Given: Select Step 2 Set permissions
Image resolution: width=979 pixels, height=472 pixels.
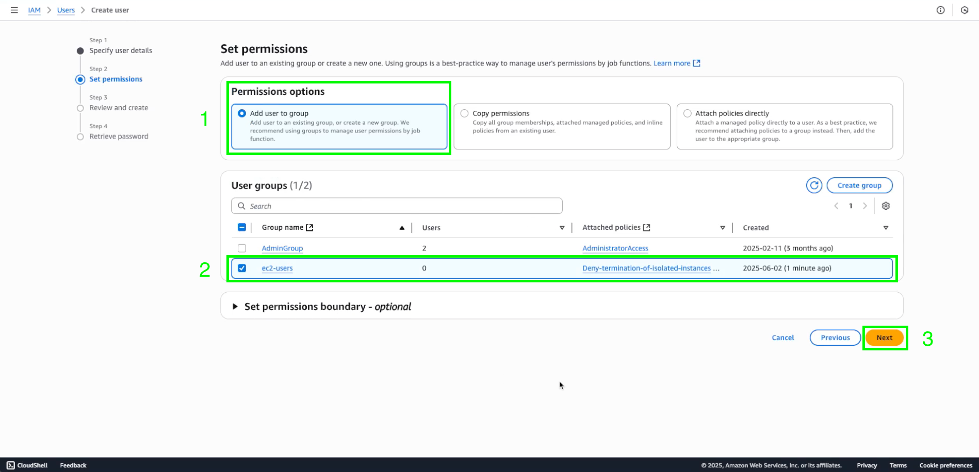Looking at the screenshot, I should pyautogui.click(x=116, y=79).
